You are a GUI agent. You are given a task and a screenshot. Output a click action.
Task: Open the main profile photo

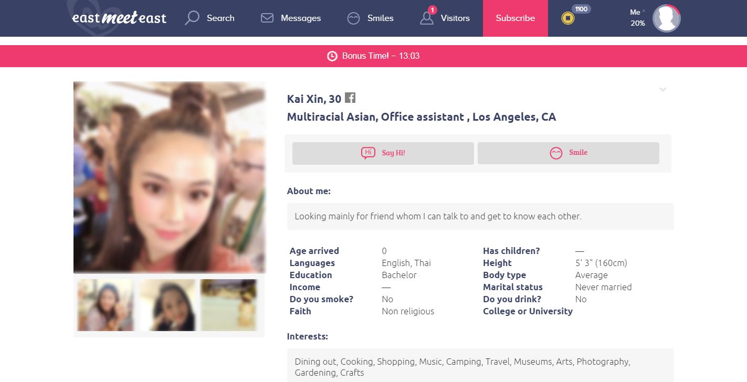point(170,177)
